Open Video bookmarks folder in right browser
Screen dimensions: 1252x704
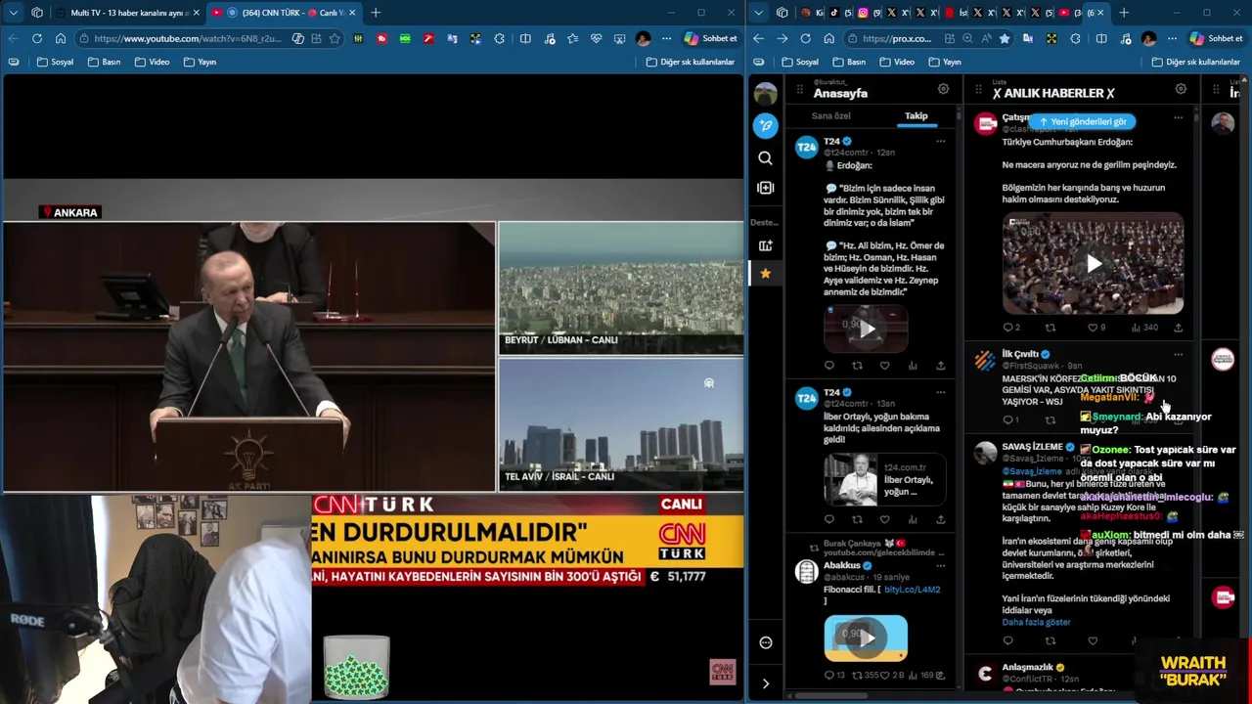click(x=897, y=62)
